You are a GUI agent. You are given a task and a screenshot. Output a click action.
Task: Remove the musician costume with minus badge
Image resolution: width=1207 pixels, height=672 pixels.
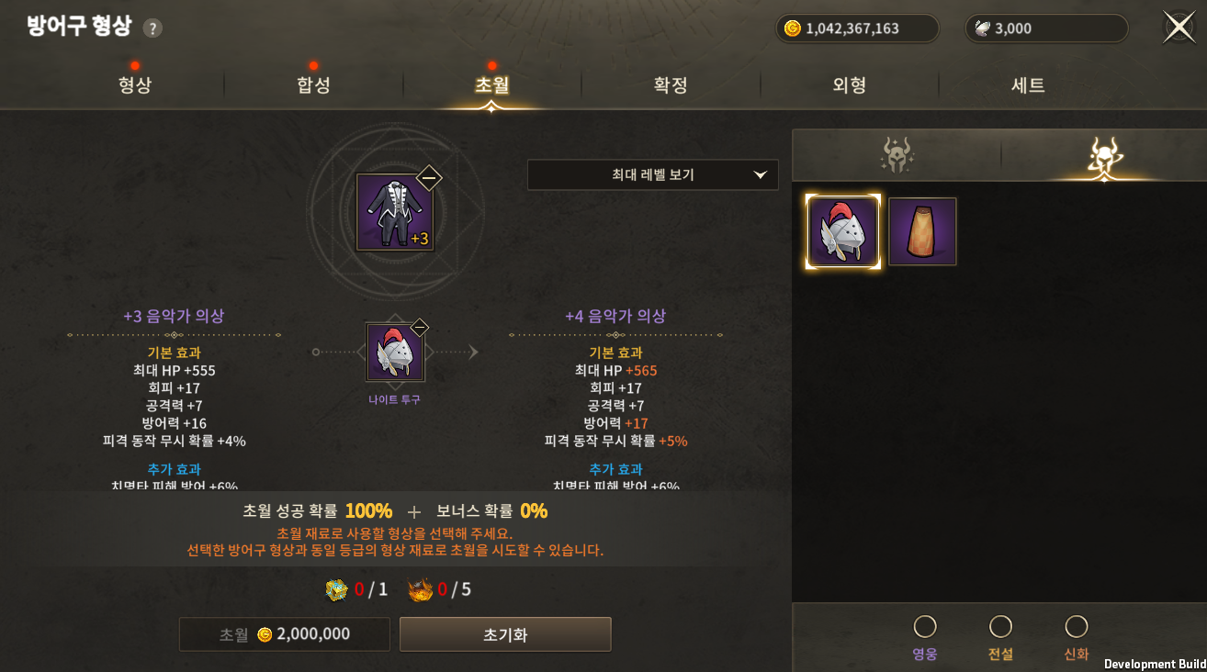(429, 178)
